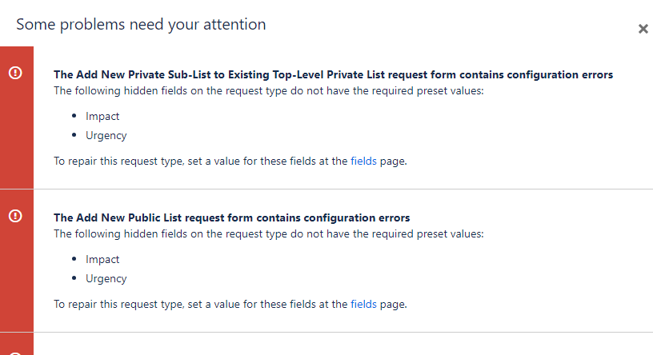
Task: Click the red severity bar of Public List error
Action: click(x=17, y=261)
